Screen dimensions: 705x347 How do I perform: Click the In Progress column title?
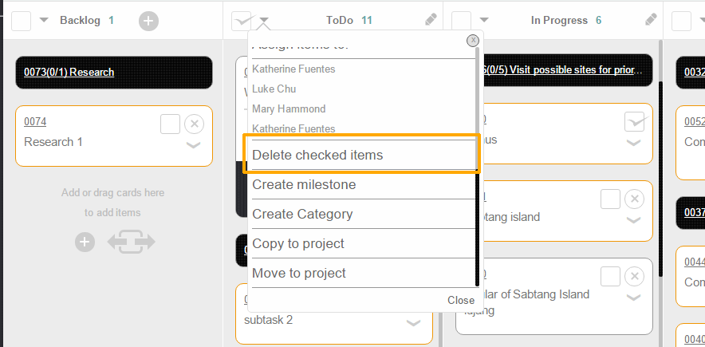tap(559, 20)
